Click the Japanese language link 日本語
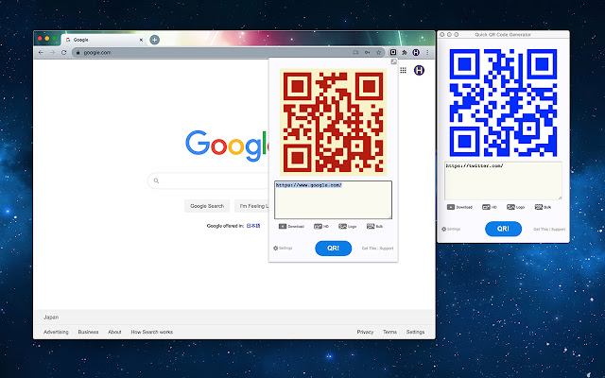Screen dimensions: 605x378 click(253, 226)
